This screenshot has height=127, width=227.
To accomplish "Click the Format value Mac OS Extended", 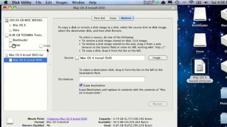I will [57, 122].
